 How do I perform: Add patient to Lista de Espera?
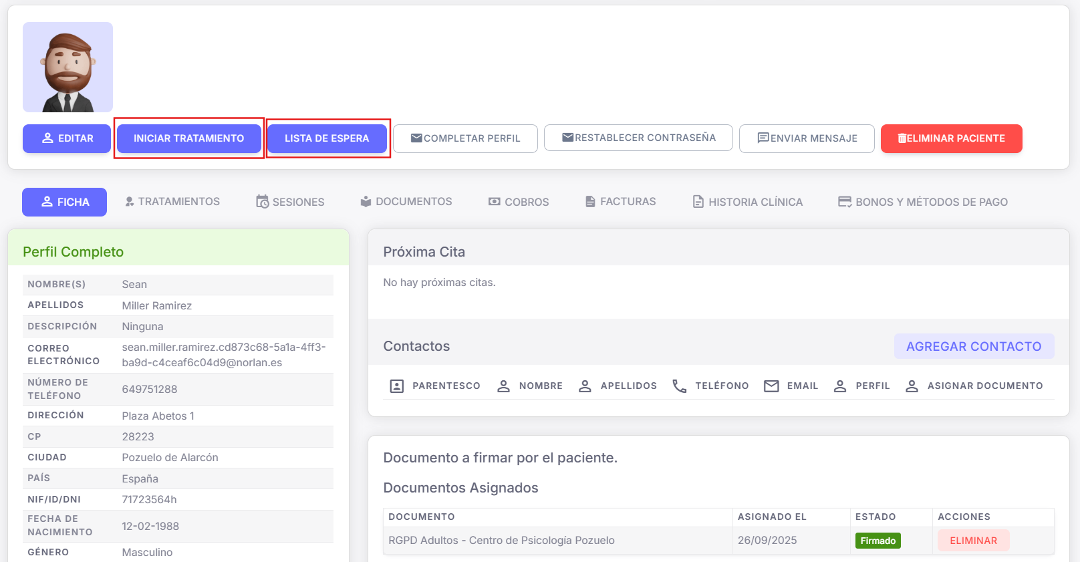[327, 138]
